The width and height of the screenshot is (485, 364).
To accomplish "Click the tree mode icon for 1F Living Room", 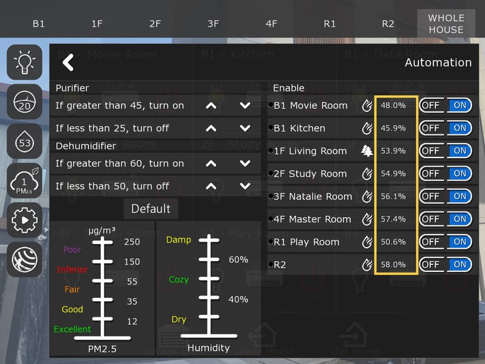I will [367, 151].
